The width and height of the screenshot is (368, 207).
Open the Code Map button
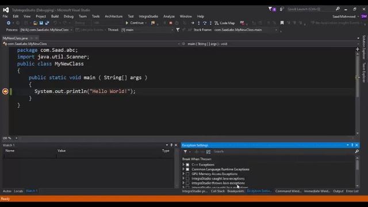click(225, 23)
